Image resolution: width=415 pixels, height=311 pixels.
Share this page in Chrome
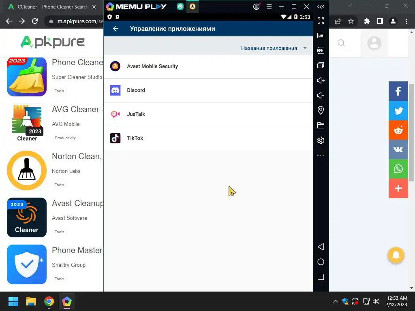click(338, 21)
